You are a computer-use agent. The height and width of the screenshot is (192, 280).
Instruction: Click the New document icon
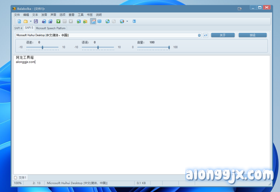(19, 21)
